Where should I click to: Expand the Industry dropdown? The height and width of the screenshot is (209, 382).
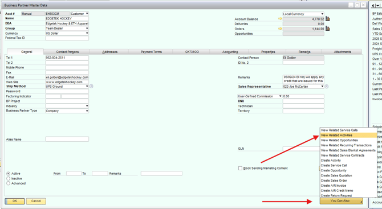tap(67, 106)
